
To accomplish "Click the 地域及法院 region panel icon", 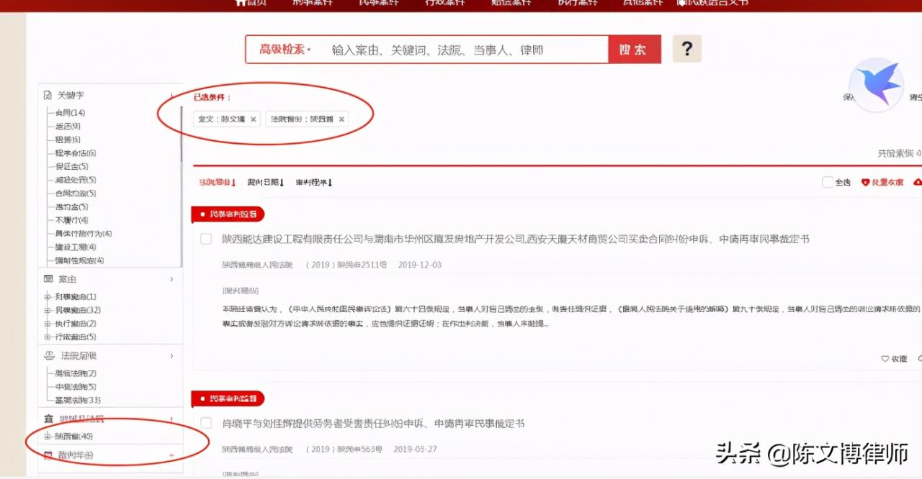I will [x=47, y=419].
